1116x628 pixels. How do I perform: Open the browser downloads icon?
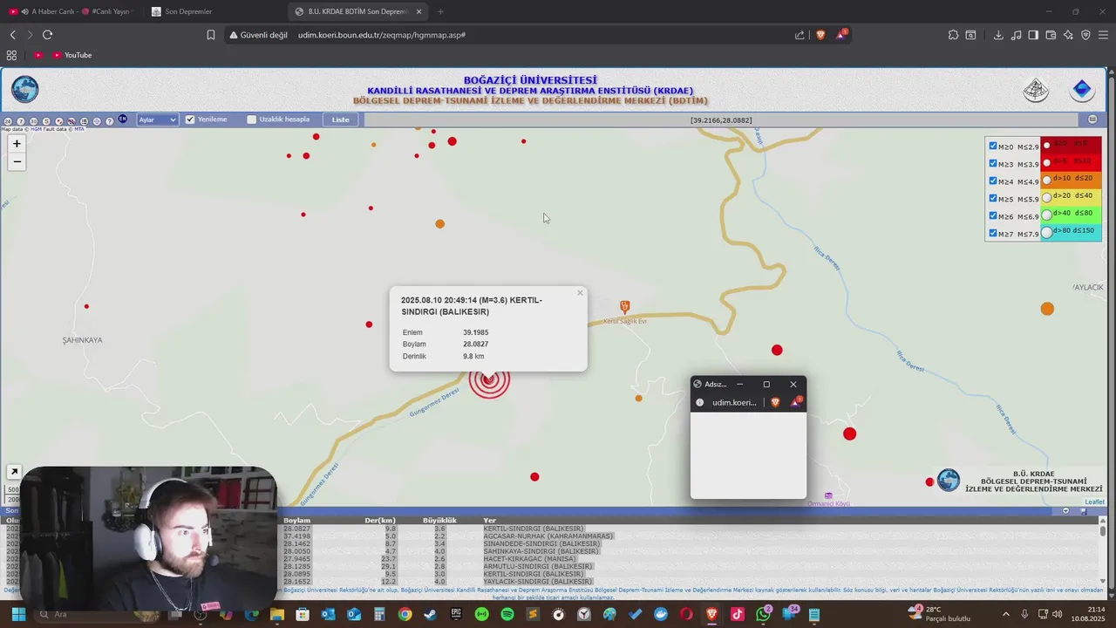(x=998, y=35)
